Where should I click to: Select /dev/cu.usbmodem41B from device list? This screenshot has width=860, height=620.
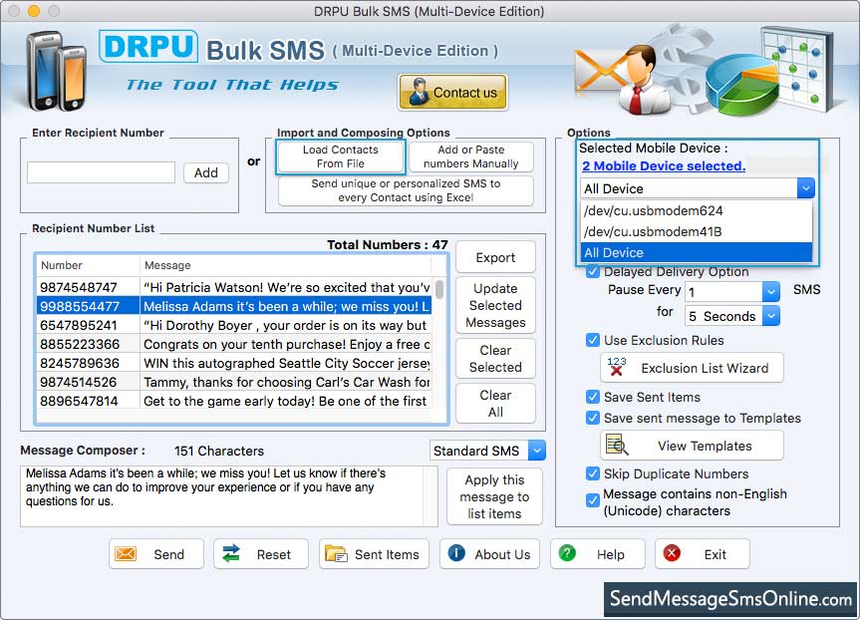click(696, 231)
